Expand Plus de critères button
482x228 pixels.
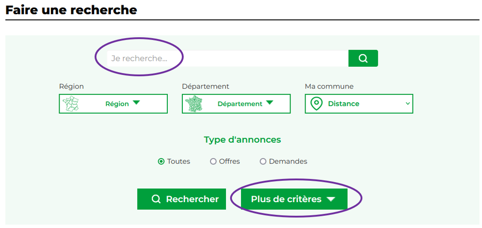click(294, 199)
